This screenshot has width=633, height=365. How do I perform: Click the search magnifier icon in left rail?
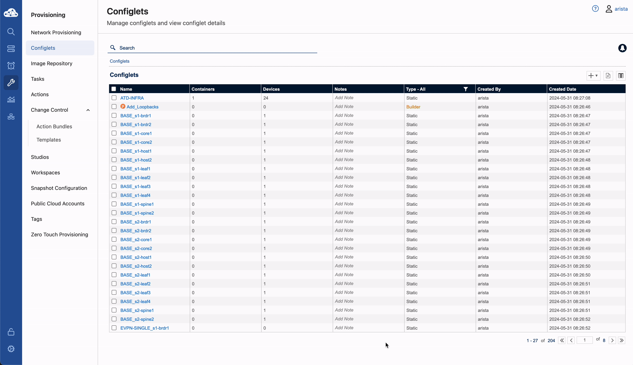click(x=11, y=32)
